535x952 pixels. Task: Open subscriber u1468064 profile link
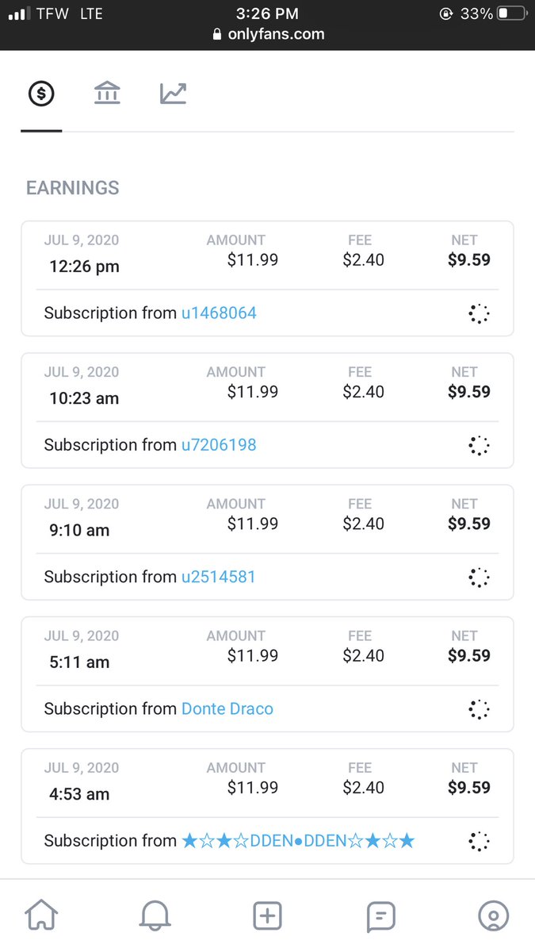point(219,313)
